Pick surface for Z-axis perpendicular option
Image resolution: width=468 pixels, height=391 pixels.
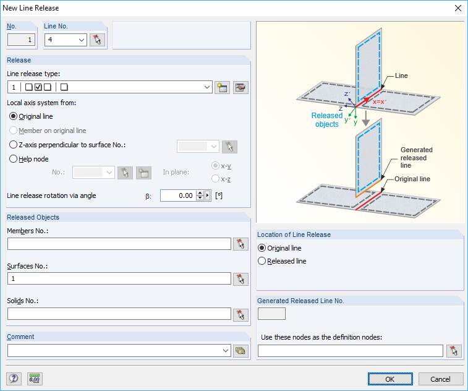[x=229, y=147]
